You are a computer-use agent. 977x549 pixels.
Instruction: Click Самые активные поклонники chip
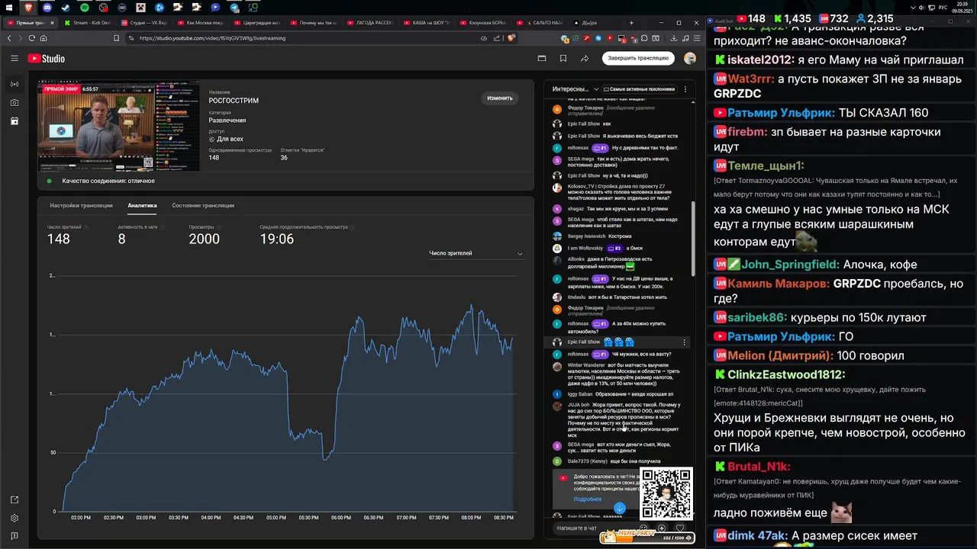pyautogui.click(x=639, y=89)
